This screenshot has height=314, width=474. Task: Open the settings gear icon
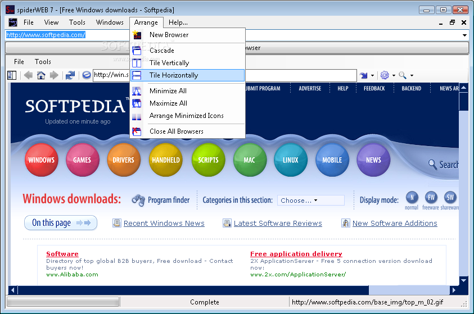tap(385, 75)
